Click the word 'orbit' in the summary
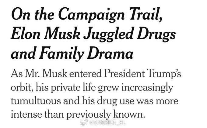 pos(20,88)
